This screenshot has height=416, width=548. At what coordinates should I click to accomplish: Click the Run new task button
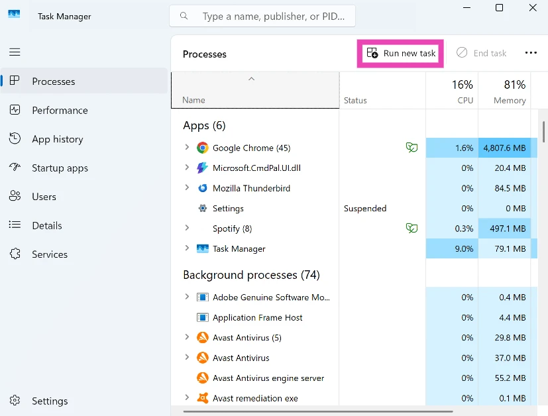401,53
